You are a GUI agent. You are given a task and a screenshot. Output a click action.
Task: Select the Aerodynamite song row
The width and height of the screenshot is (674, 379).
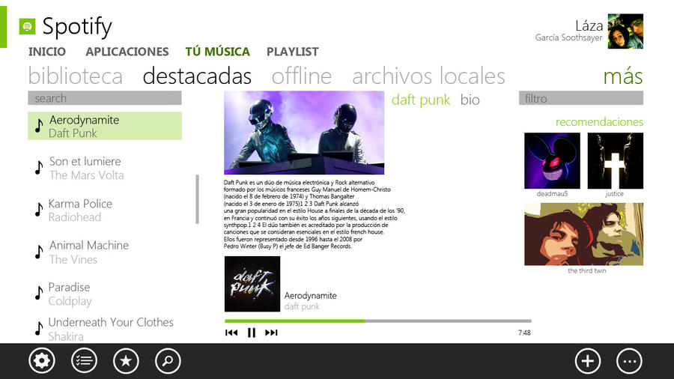pos(104,126)
